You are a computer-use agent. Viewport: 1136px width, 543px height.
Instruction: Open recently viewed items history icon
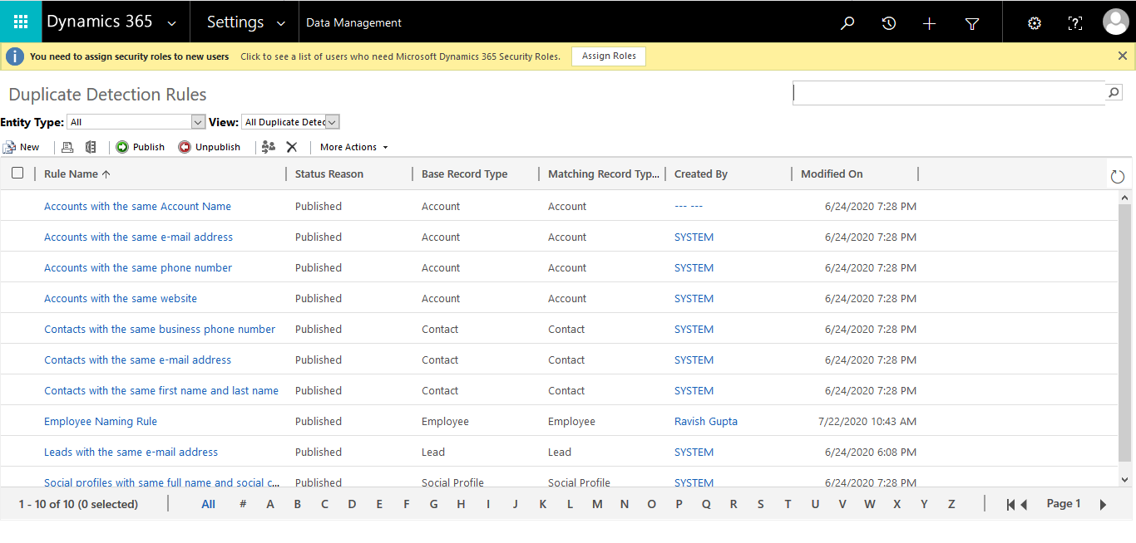[888, 23]
